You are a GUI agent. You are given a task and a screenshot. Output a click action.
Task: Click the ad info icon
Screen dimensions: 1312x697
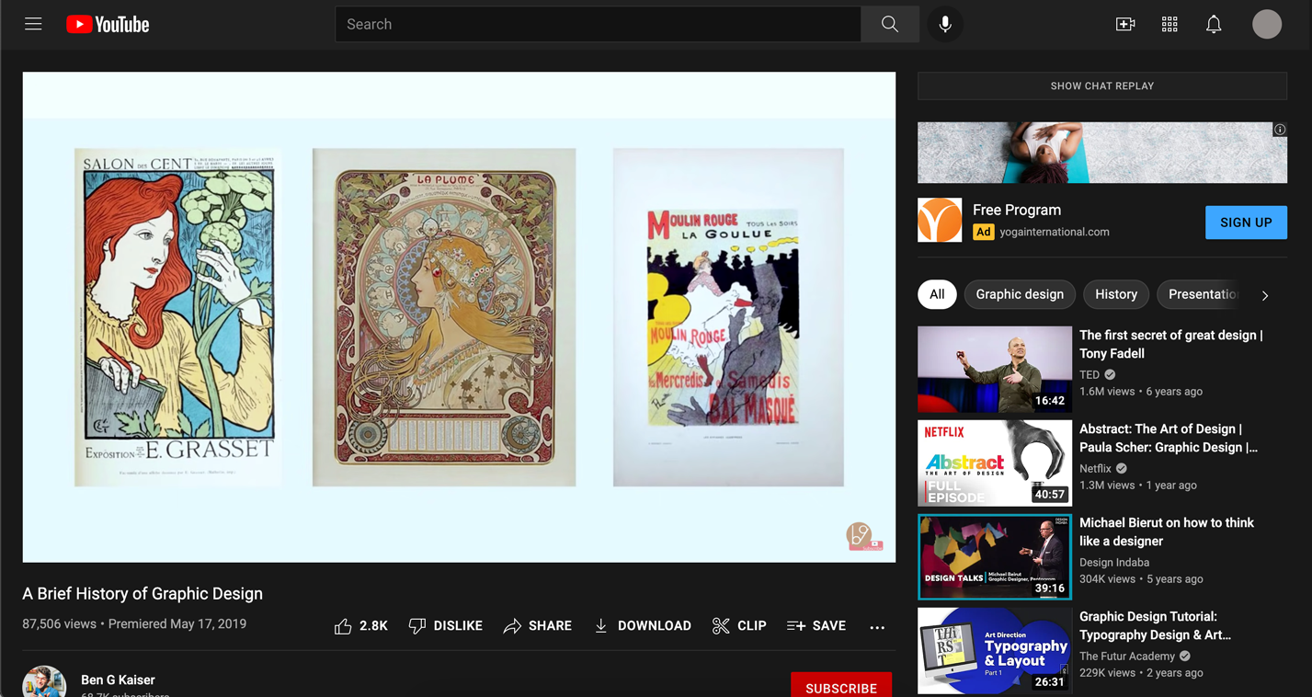[x=1279, y=130]
